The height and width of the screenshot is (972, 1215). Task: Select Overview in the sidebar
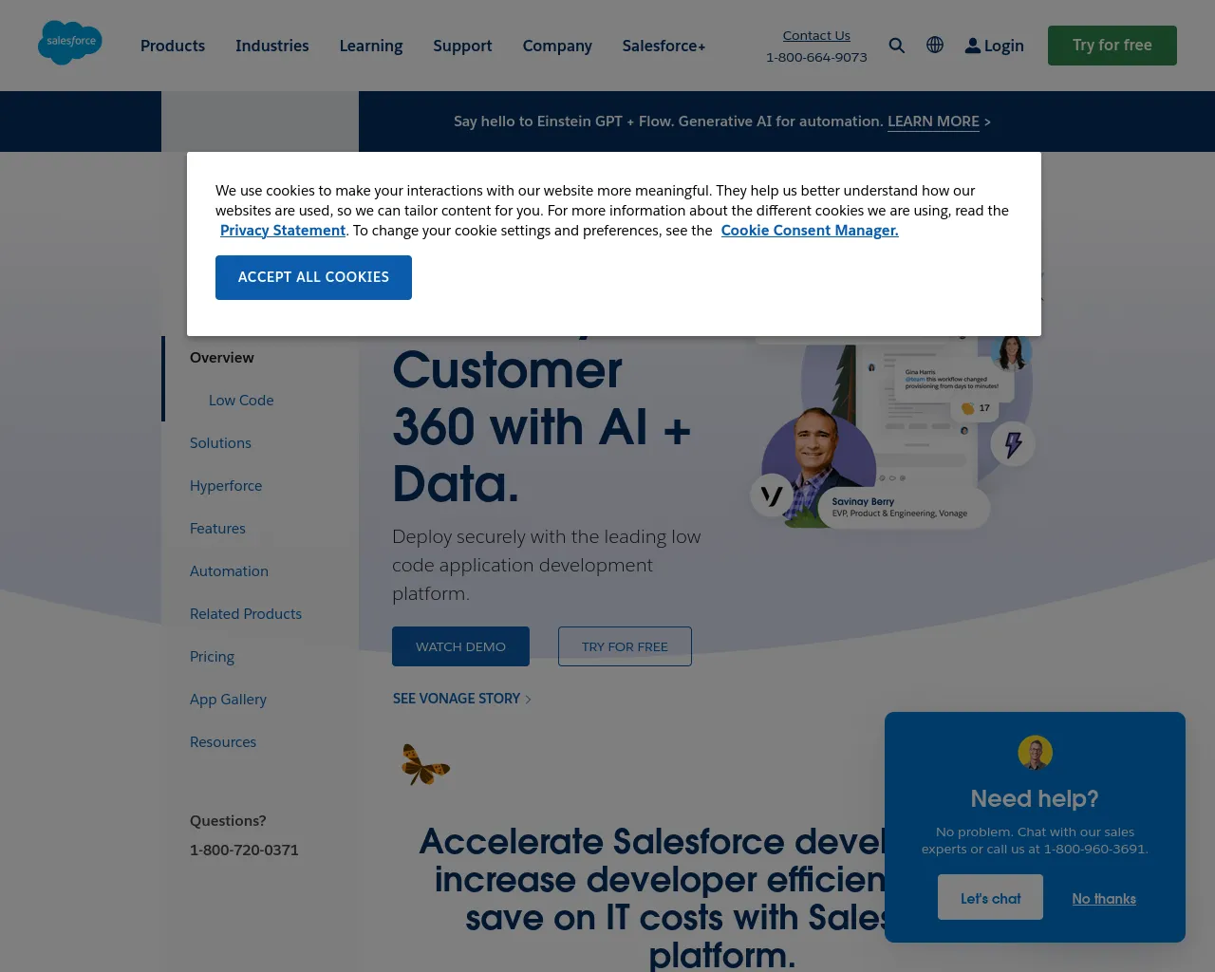[x=222, y=358]
